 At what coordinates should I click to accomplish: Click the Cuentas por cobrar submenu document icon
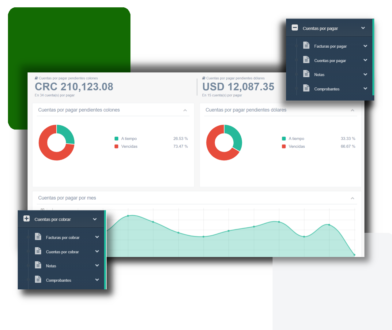tap(38, 251)
